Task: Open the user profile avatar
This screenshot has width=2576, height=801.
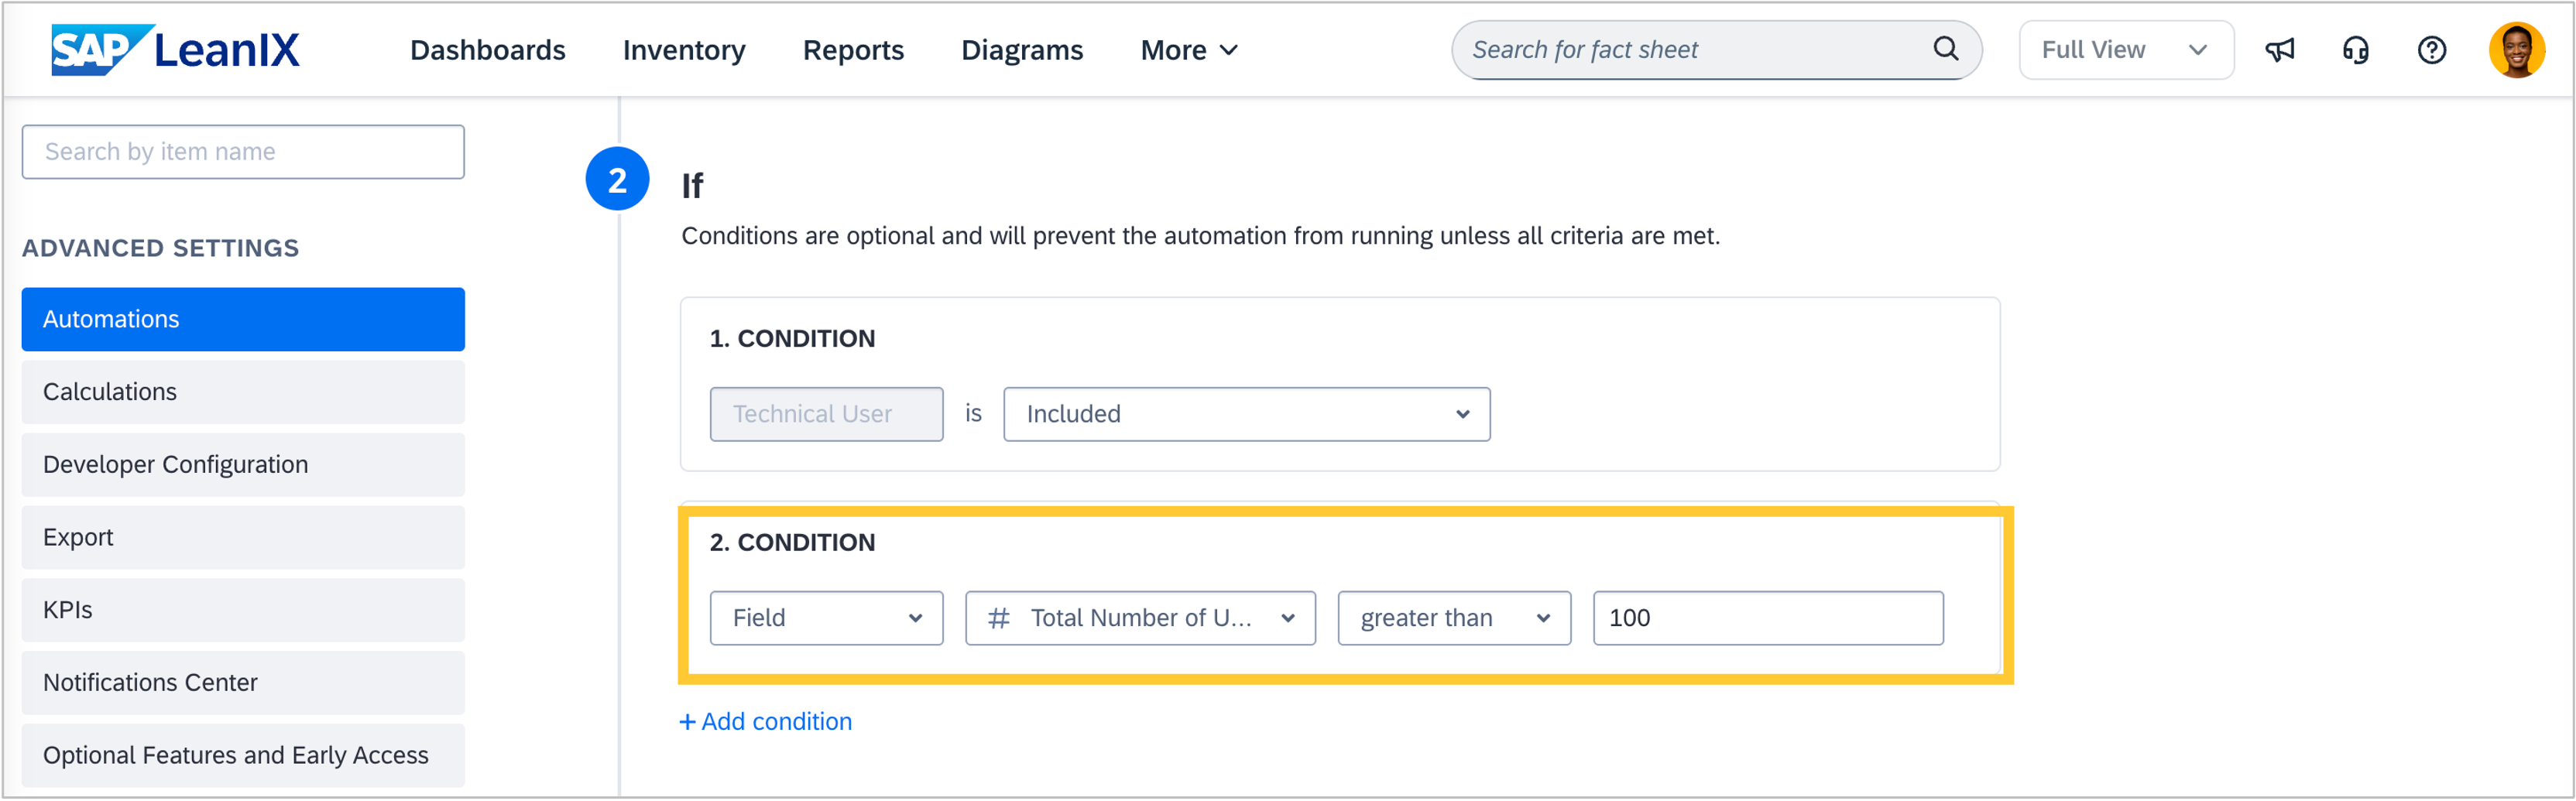Action: pos(2516,50)
